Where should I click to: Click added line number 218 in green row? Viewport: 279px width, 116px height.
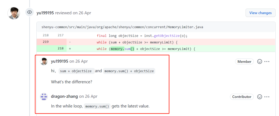(60, 48)
